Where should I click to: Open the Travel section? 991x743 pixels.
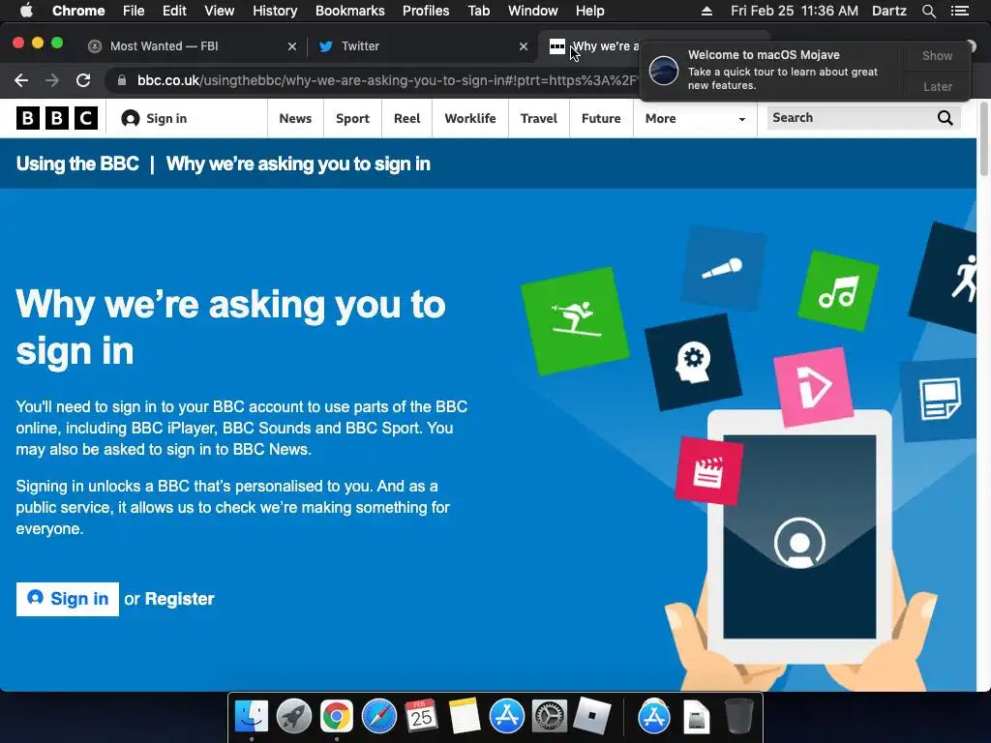(539, 118)
